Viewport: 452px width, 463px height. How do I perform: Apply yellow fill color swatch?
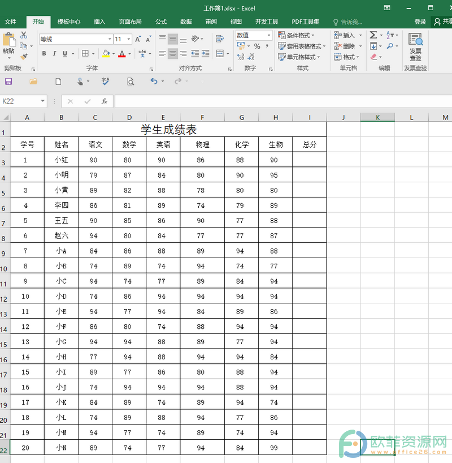pyautogui.click(x=106, y=54)
